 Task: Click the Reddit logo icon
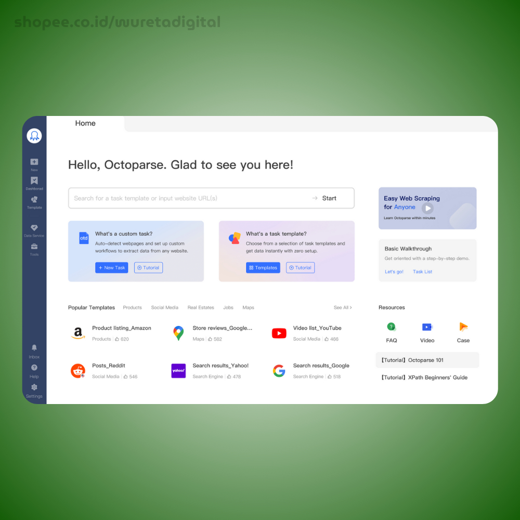(78, 371)
